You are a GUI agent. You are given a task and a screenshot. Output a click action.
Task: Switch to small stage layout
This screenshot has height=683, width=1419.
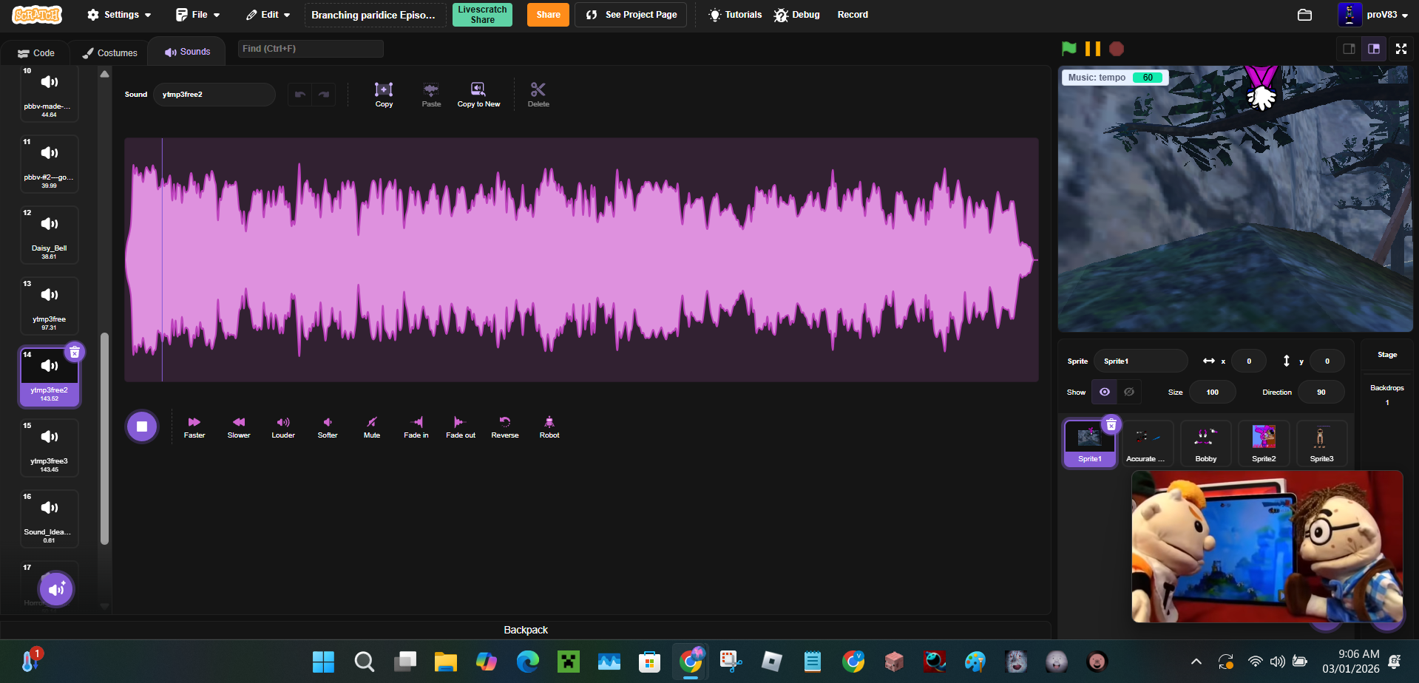click(1349, 49)
